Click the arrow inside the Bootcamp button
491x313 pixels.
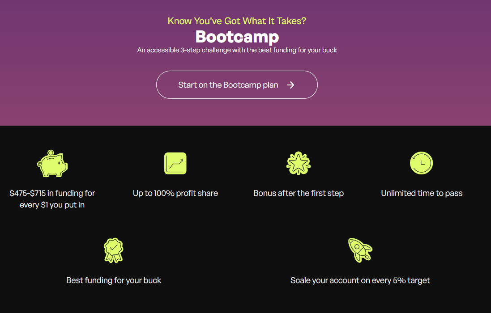pos(291,85)
